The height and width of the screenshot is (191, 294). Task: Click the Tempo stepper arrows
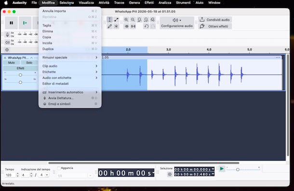[x=17, y=175]
